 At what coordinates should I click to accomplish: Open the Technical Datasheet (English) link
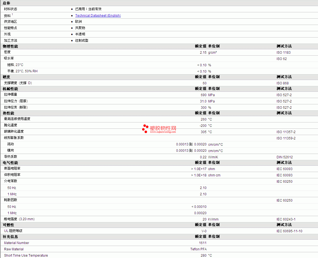[x=98, y=16]
